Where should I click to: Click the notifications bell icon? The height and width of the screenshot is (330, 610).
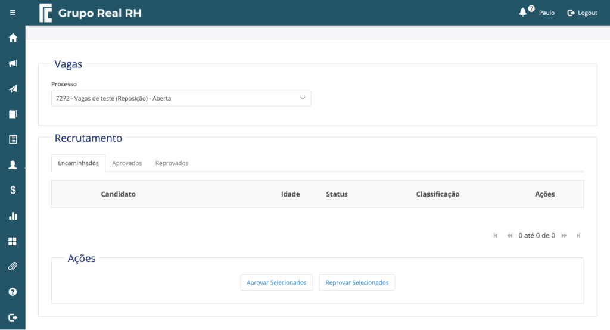[x=523, y=13]
